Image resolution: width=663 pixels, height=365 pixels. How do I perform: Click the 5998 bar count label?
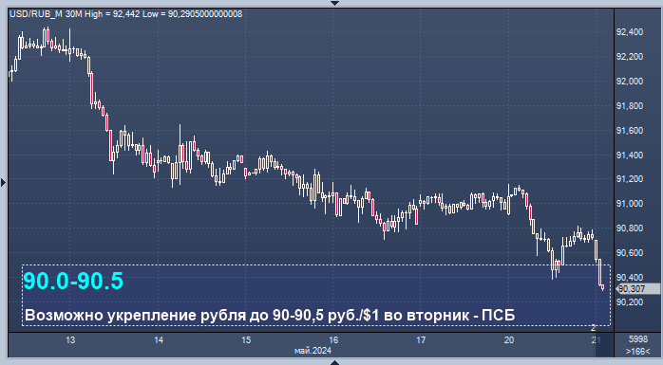pyautogui.click(x=638, y=339)
